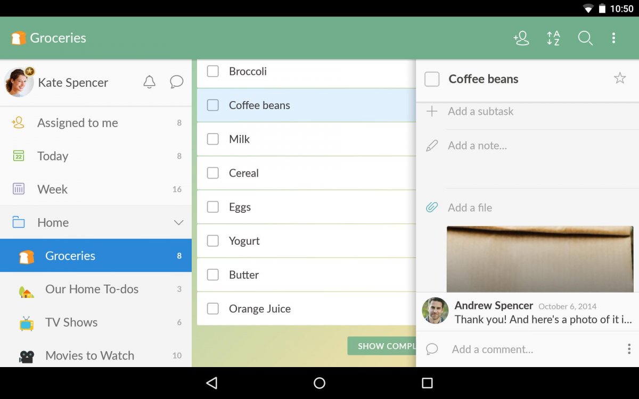Screen dimensions: 639x399
Task: Open search in the Groceries list
Action: coord(585,38)
